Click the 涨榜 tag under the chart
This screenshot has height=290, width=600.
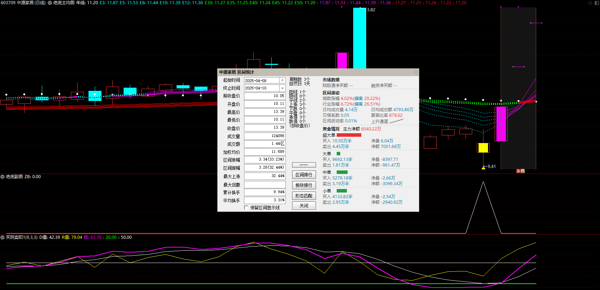point(520,171)
